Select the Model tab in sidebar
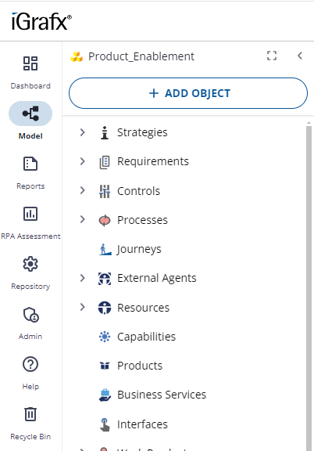This screenshot has height=451, width=314. pos(30,121)
